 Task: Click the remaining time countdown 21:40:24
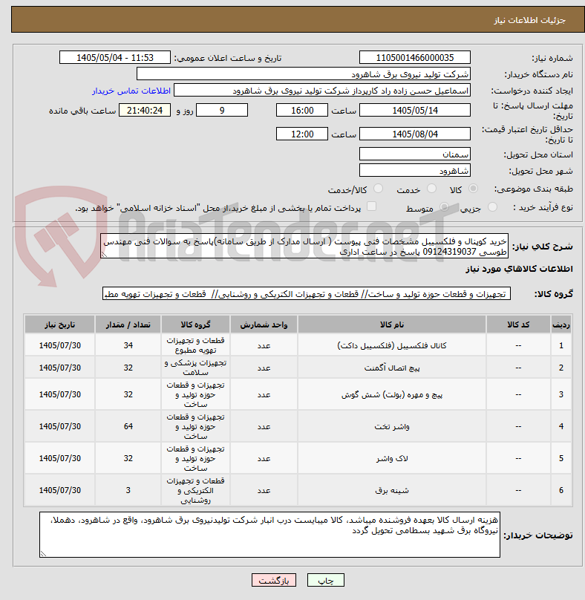[x=145, y=110]
